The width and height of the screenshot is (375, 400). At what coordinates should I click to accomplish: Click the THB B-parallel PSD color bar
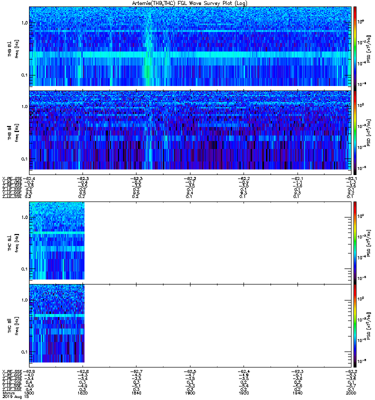pos(355,132)
